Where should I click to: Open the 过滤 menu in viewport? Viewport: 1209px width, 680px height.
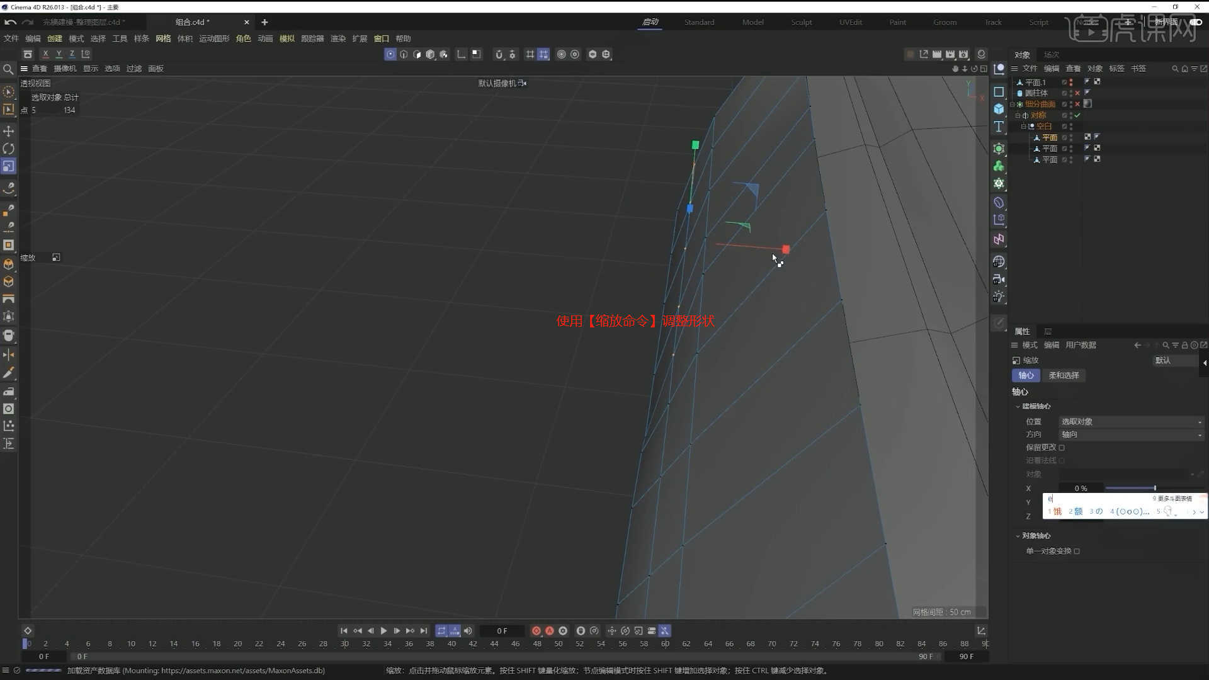click(133, 69)
